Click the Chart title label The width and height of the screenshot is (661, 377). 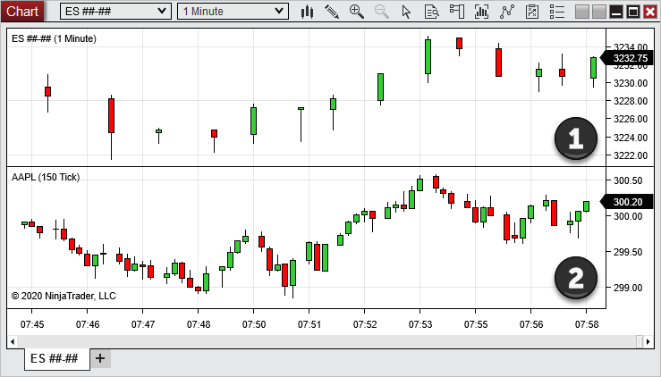tap(22, 11)
